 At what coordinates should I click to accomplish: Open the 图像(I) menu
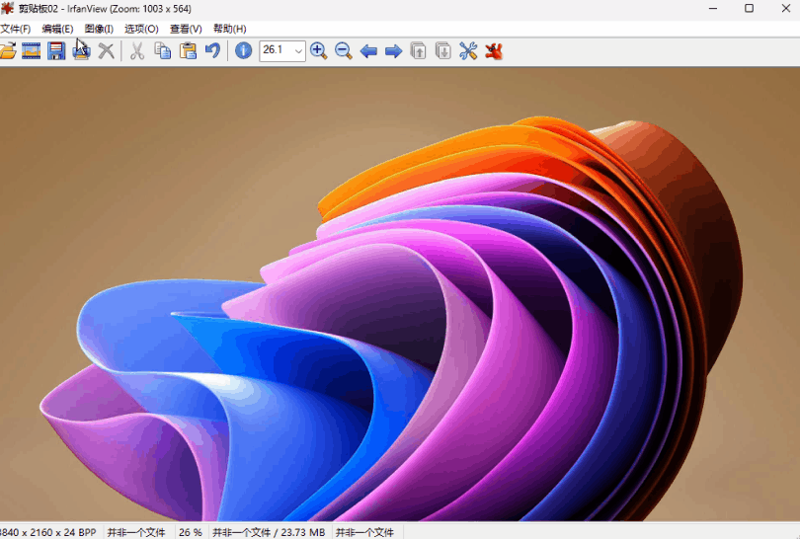click(99, 29)
